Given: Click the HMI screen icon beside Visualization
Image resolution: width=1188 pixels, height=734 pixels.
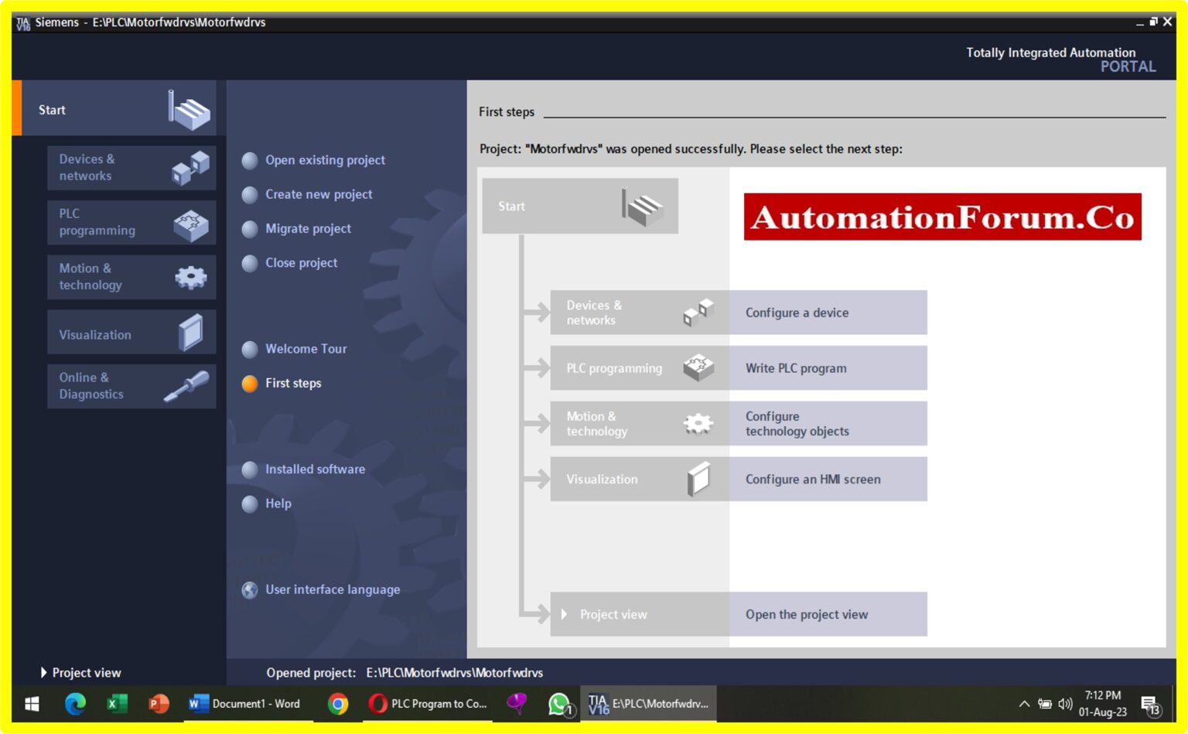Looking at the screenshot, I should (x=698, y=478).
